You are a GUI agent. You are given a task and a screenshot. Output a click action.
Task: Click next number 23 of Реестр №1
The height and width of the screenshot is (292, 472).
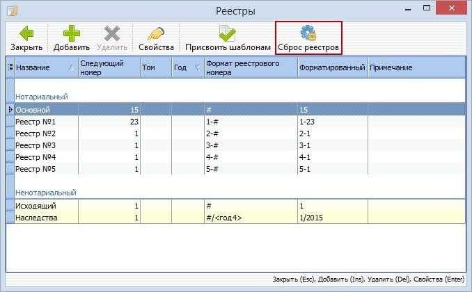coord(134,122)
